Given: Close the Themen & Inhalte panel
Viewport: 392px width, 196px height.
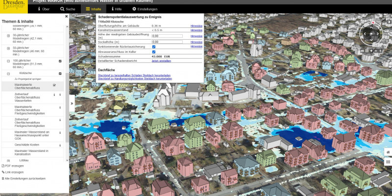Looking at the screenshot, I should 67,17.
